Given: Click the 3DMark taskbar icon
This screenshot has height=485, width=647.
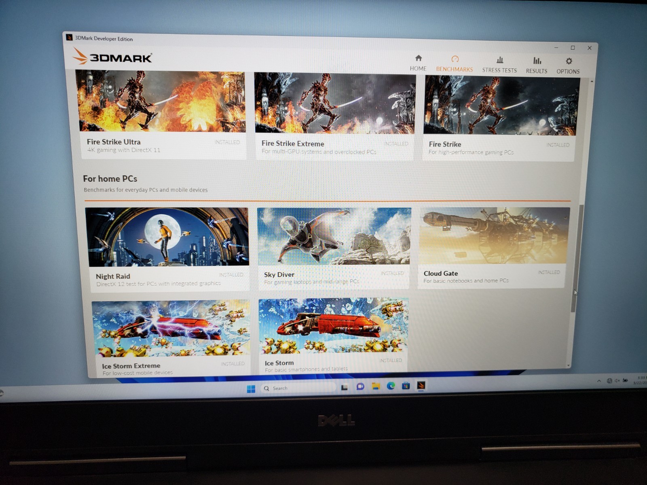Looking at the screenshot, I should click(x=421, y=386).
